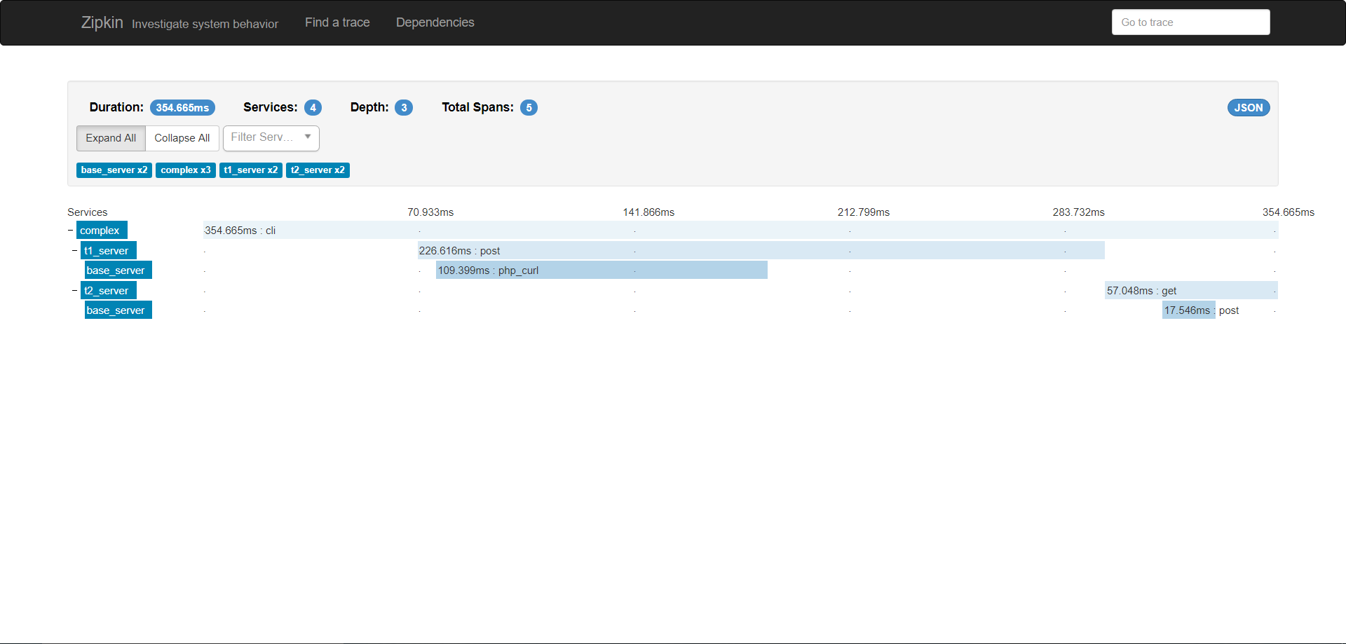Viewport: 1346px width, 644px height.
Task: Click the 354.665ms timeline end label
Action: [x=1289, y=212]
